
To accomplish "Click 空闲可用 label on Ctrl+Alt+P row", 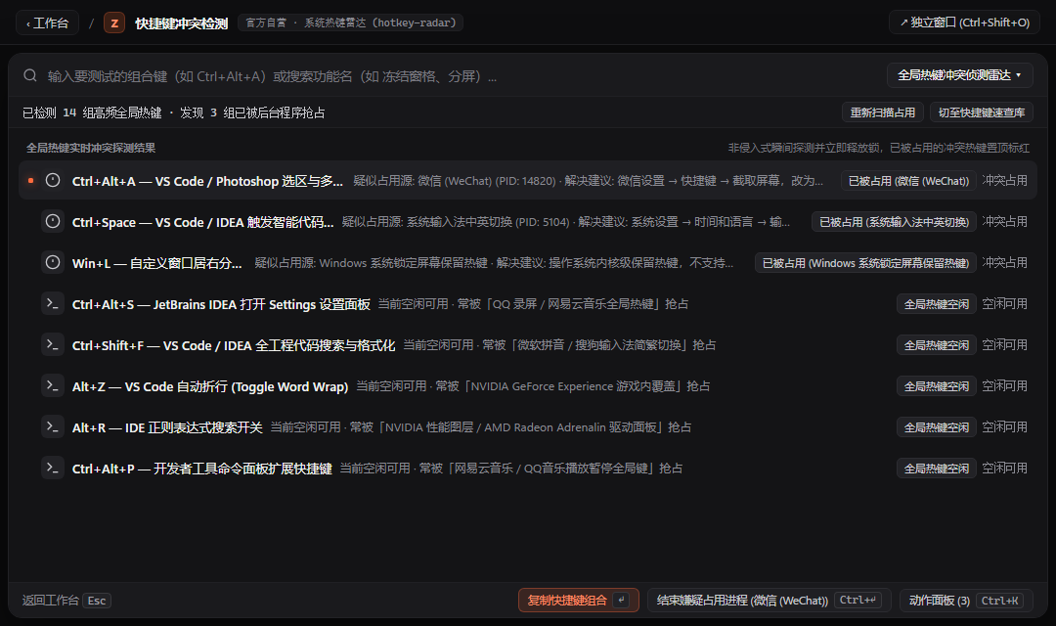I will [x=1004, y=468].
